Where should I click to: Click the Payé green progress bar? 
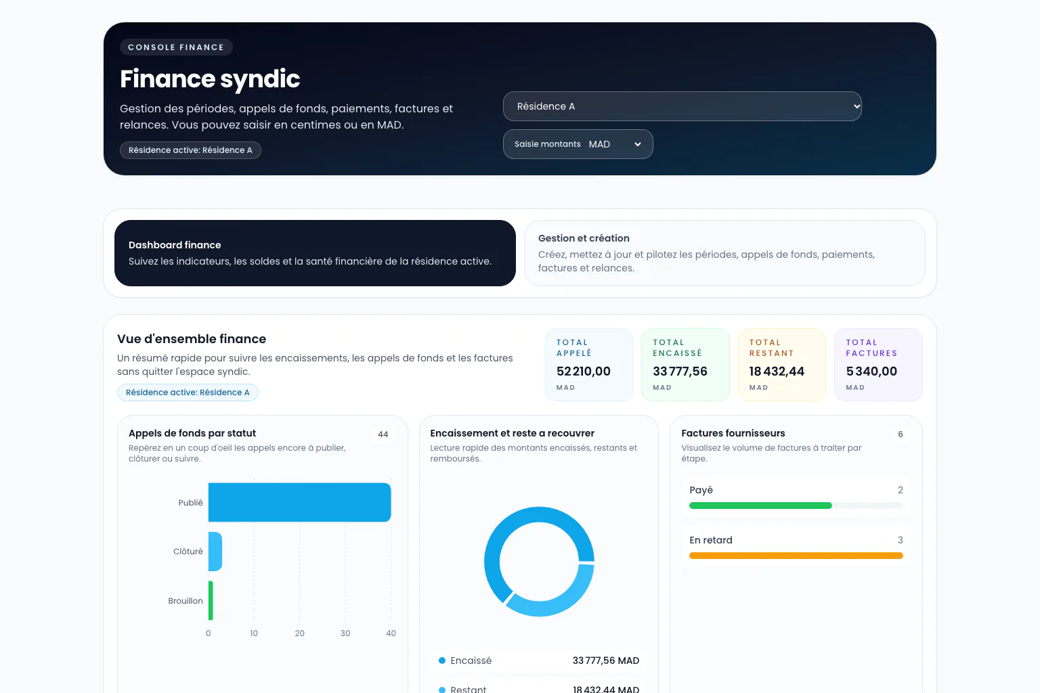(x=760, y=506)
